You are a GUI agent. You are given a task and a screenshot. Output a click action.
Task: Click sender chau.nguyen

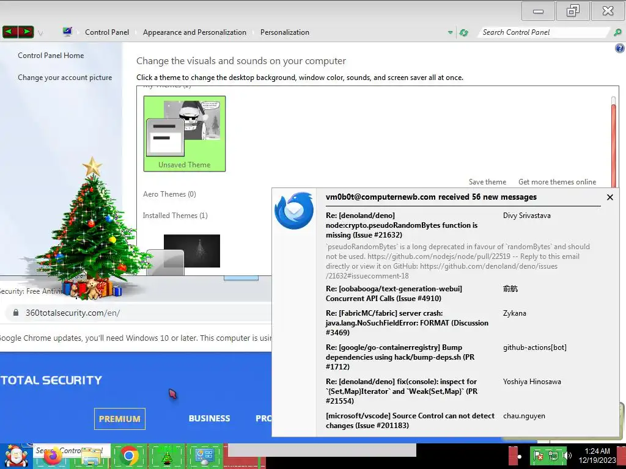524,416
